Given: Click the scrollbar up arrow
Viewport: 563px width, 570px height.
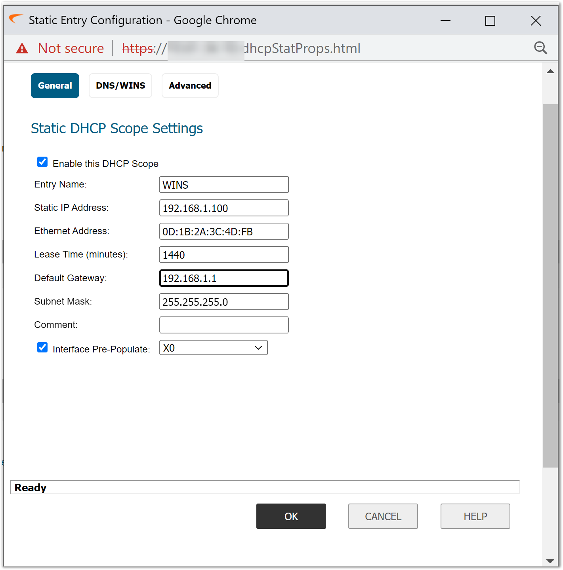Looking at the screenshot, I should tap(550, 72).
